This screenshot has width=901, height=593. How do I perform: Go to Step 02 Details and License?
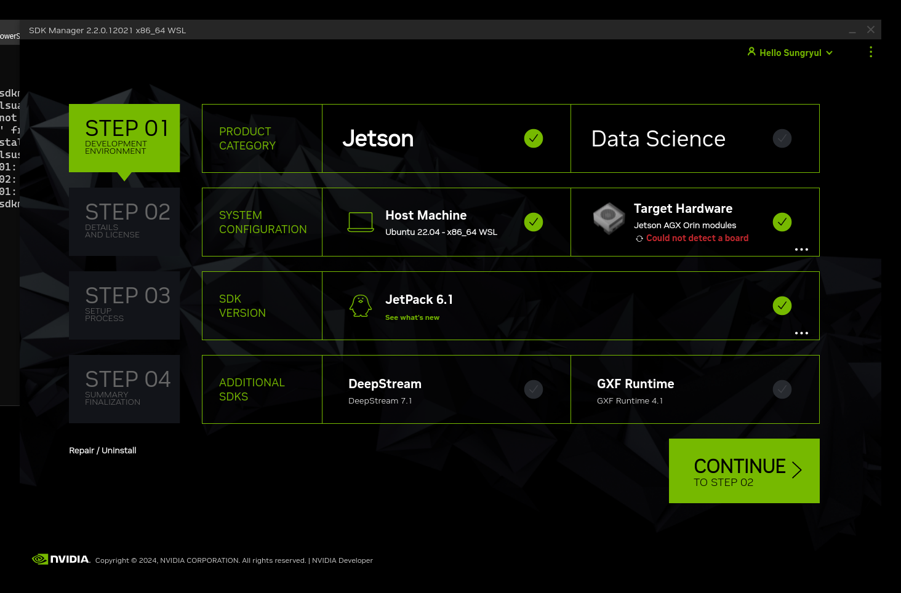(124, 221)
